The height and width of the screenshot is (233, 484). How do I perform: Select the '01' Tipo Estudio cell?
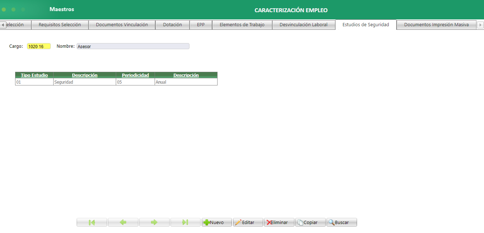(x=34, y=82)
